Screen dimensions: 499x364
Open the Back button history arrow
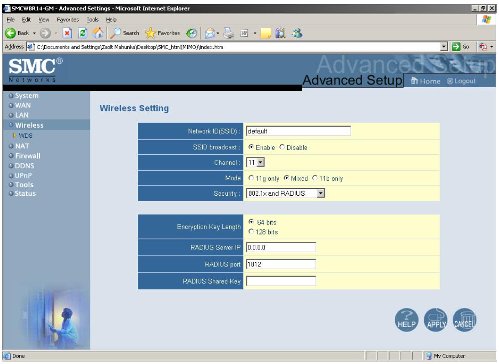tap(34, 33)
